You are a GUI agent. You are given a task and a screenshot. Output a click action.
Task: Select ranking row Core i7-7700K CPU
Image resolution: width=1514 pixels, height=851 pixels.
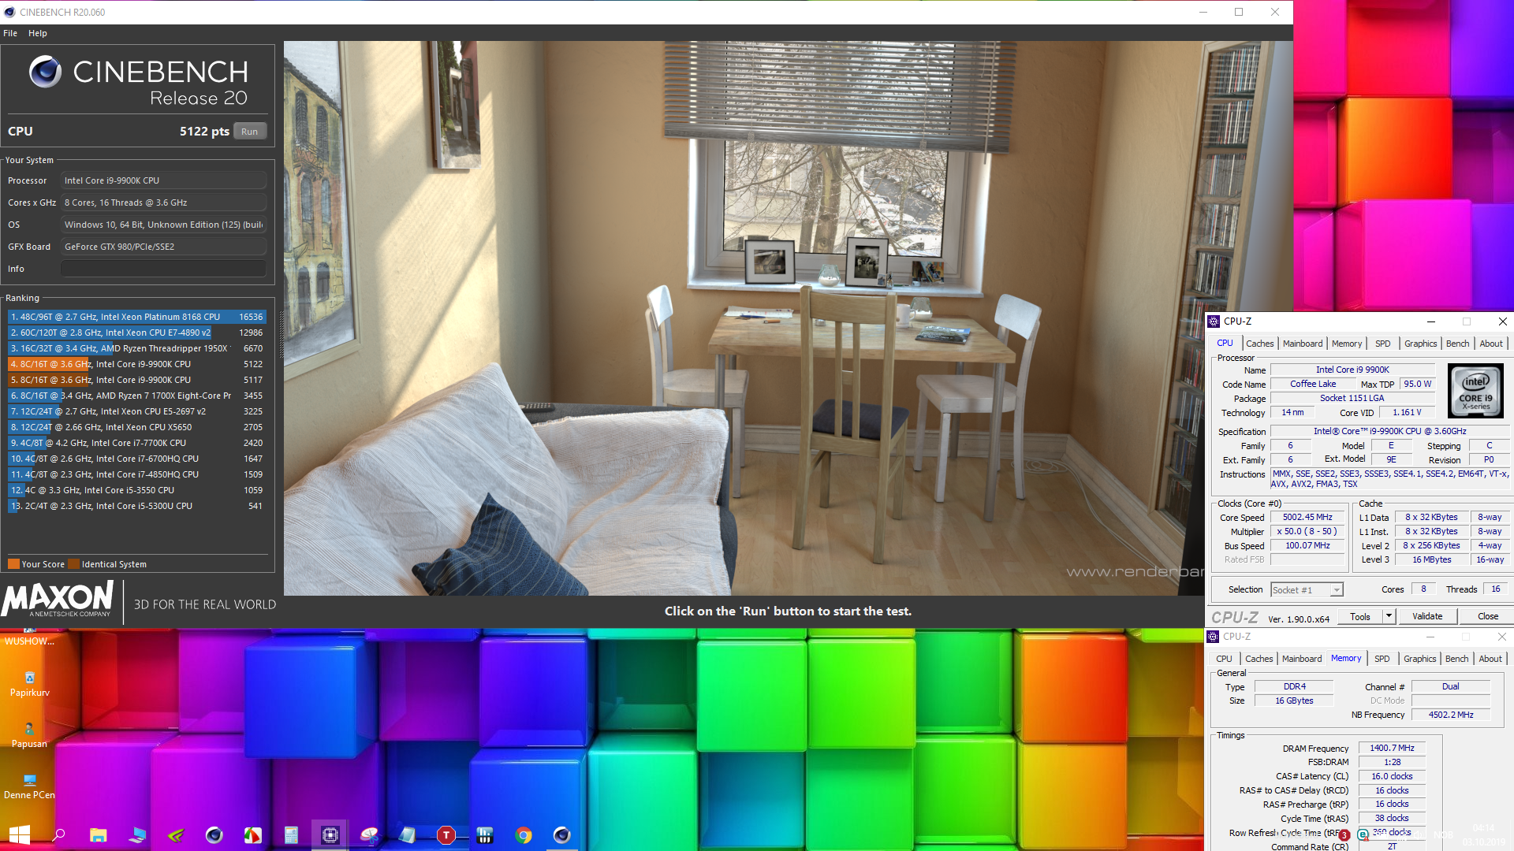(137, 443)
